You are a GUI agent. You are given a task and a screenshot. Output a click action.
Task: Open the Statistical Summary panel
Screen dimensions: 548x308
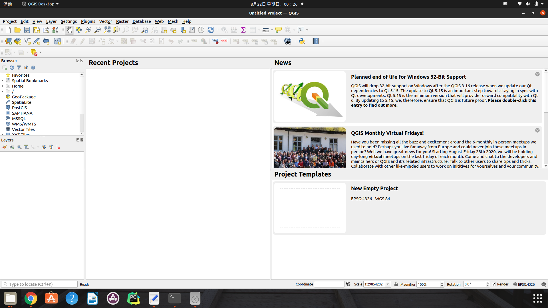pyautogui.click(x=243, y=30)
